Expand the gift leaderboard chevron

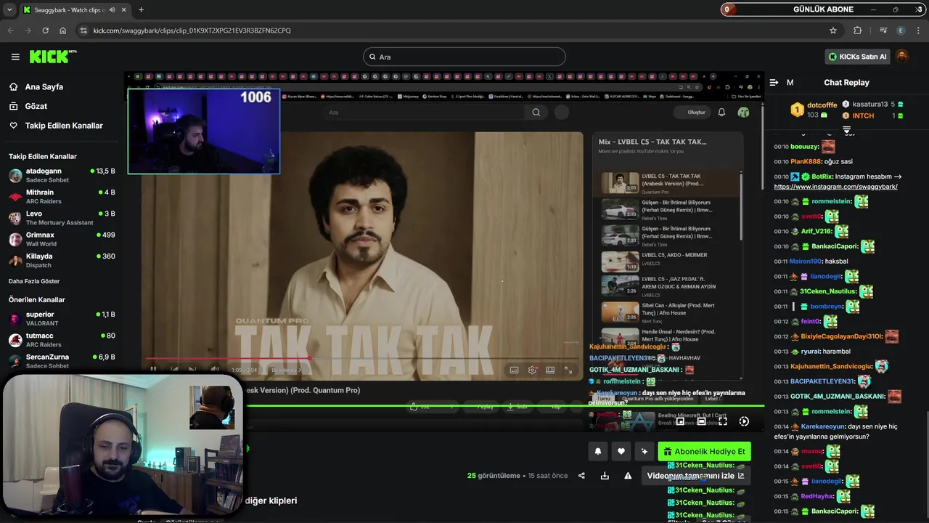tap(846, 129)
